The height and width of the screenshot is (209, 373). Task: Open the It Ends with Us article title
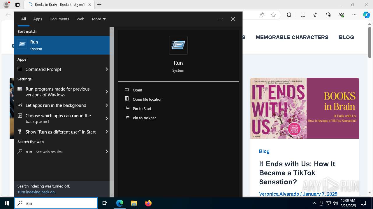pyautogui.click(x=297, y=173)
